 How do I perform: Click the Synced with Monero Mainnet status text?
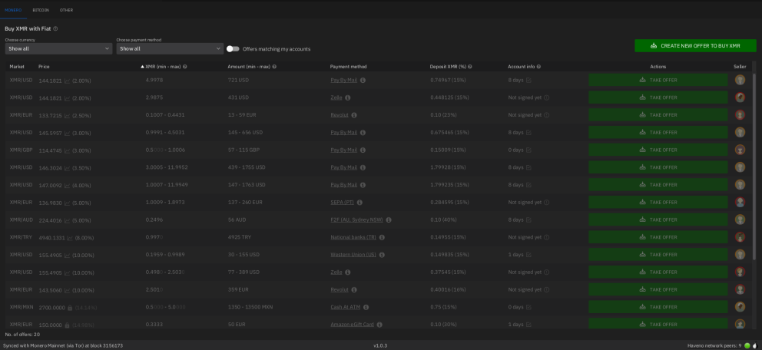tap(63, 345)
